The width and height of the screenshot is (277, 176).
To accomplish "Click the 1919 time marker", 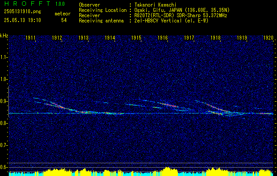I will pos(242,37).
